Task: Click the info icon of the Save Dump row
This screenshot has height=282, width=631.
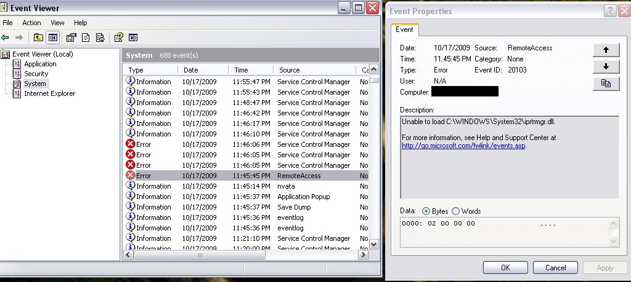Action: (x=131, y=206)
